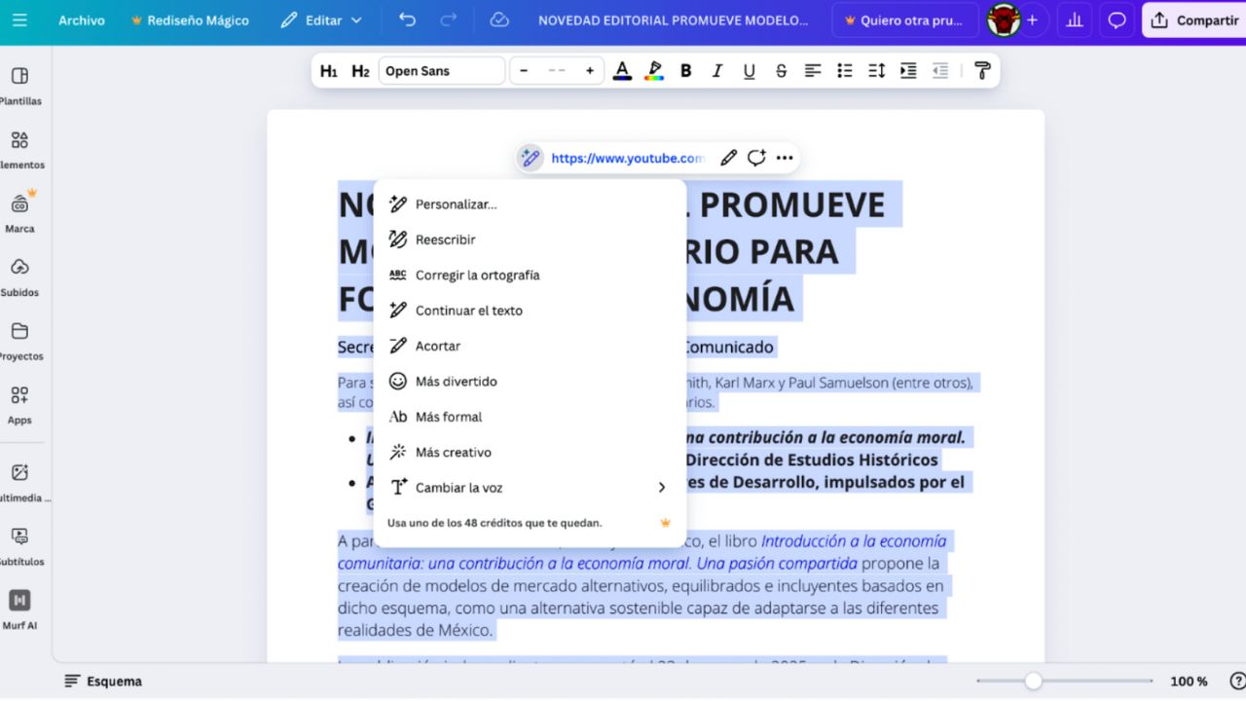Open Subtítulos sidebar panel

pyautogui.click(x=19, y=546)
